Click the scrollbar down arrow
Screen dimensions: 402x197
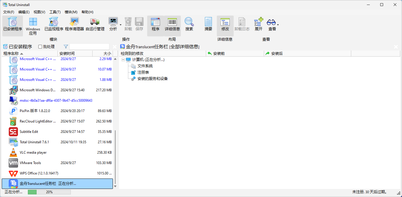115,186
